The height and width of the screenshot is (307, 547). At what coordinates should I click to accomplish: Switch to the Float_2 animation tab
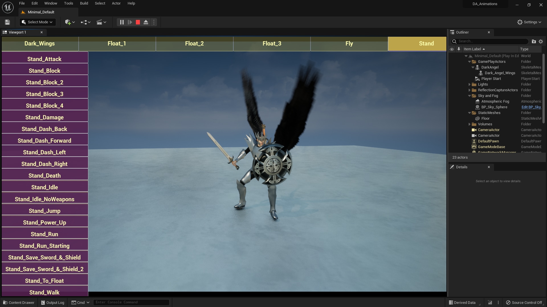click(x=194, y=43)
